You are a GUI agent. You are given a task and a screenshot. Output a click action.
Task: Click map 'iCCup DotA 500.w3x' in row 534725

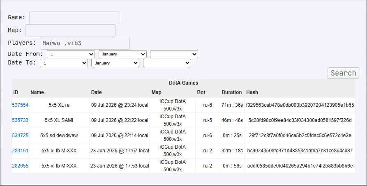[x=173, y=135]
